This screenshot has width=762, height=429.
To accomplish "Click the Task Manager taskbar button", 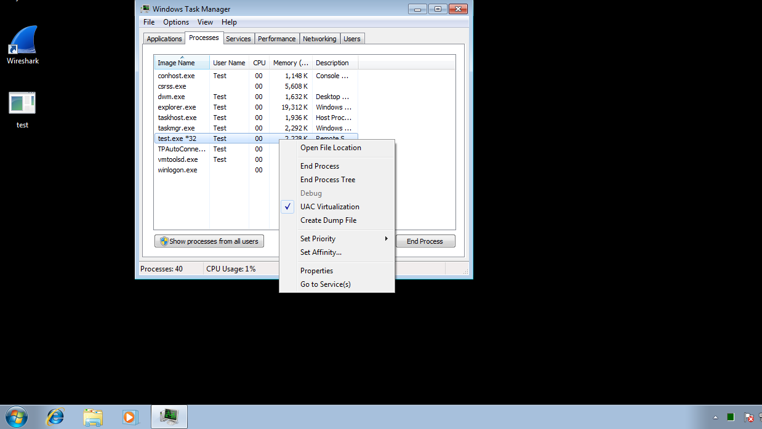I will tap(169, 417).
